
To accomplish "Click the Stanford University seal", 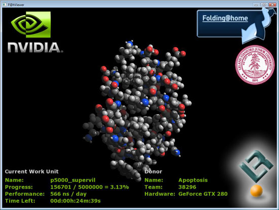I will coord(255,65).
